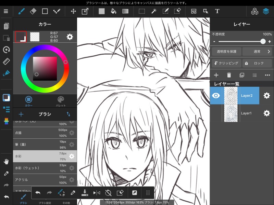The image size is (274, 205).
Task: Open color settings gear
Action: (x=70, y=37)
